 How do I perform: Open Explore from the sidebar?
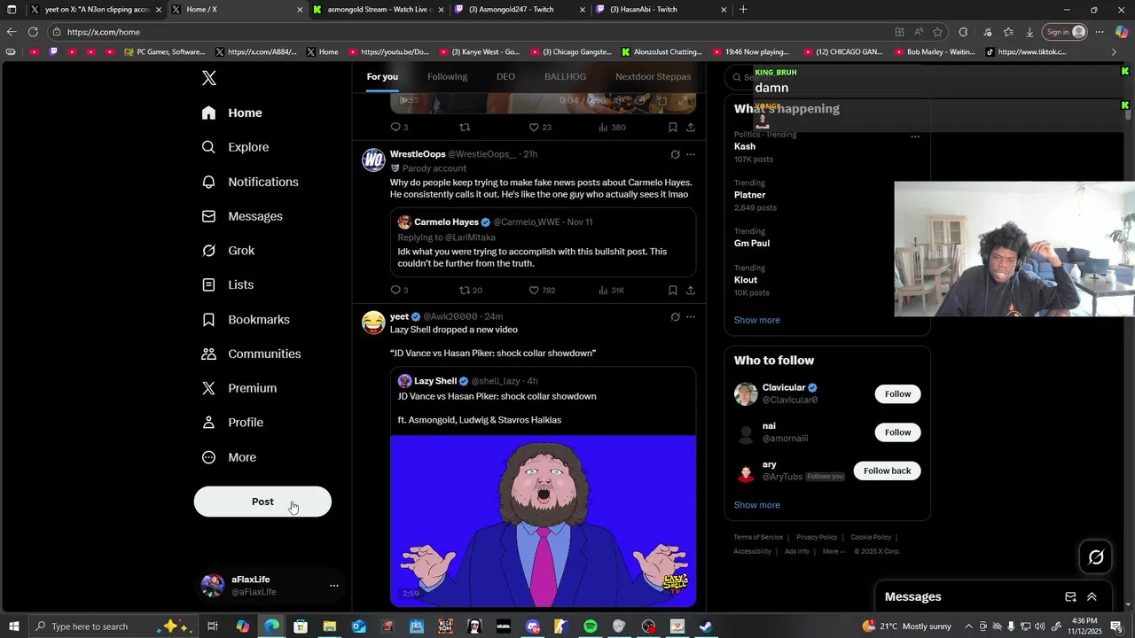click(235, 147)
